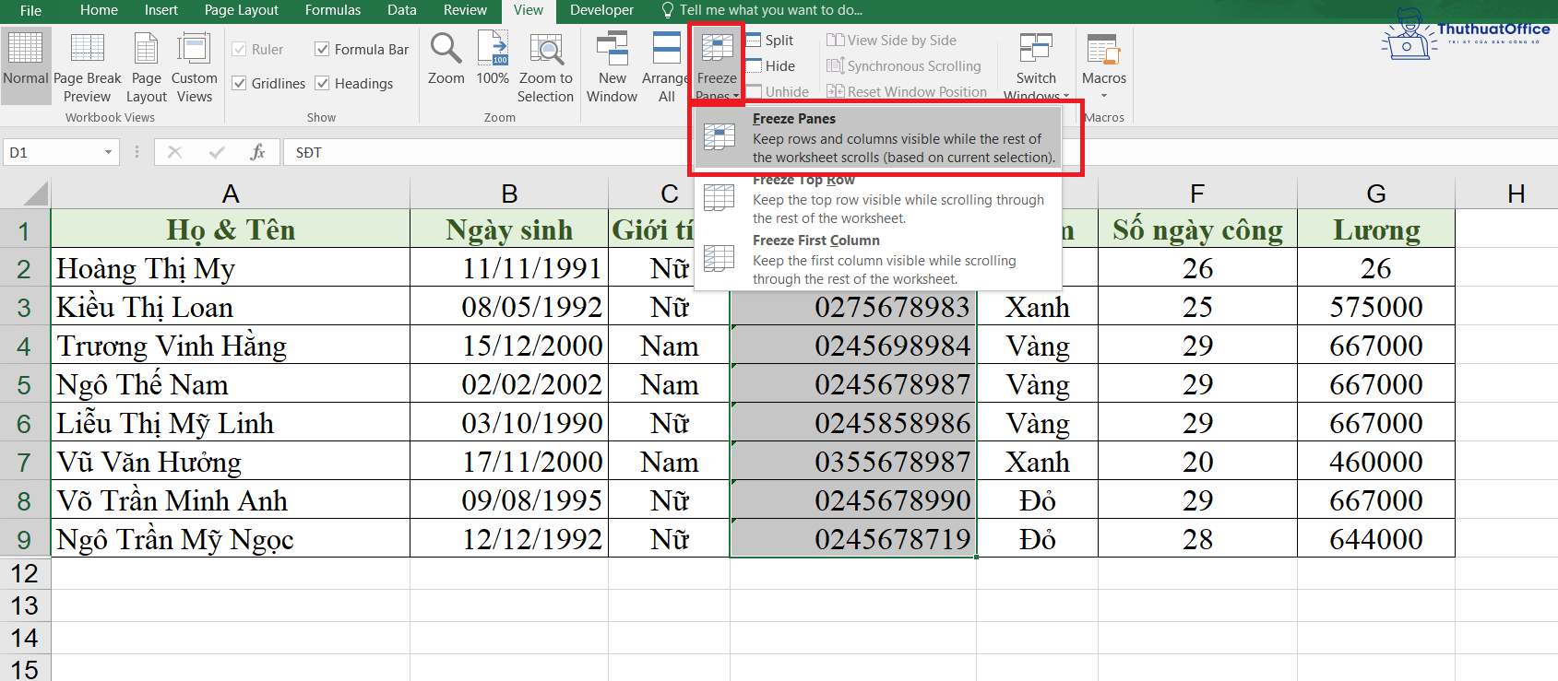Open a New Window
The width and height of the screenshot is (1558, 681).
[612, 66]
